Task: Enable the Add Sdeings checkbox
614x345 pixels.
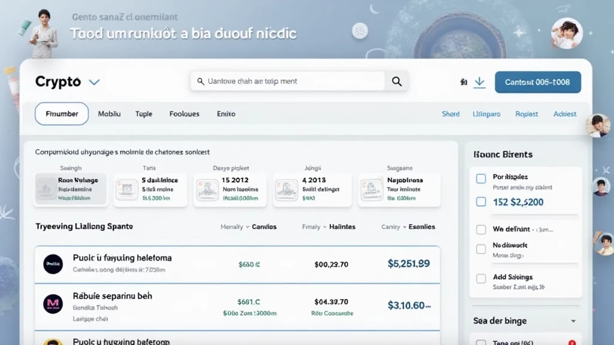Action: coord(481,279)
